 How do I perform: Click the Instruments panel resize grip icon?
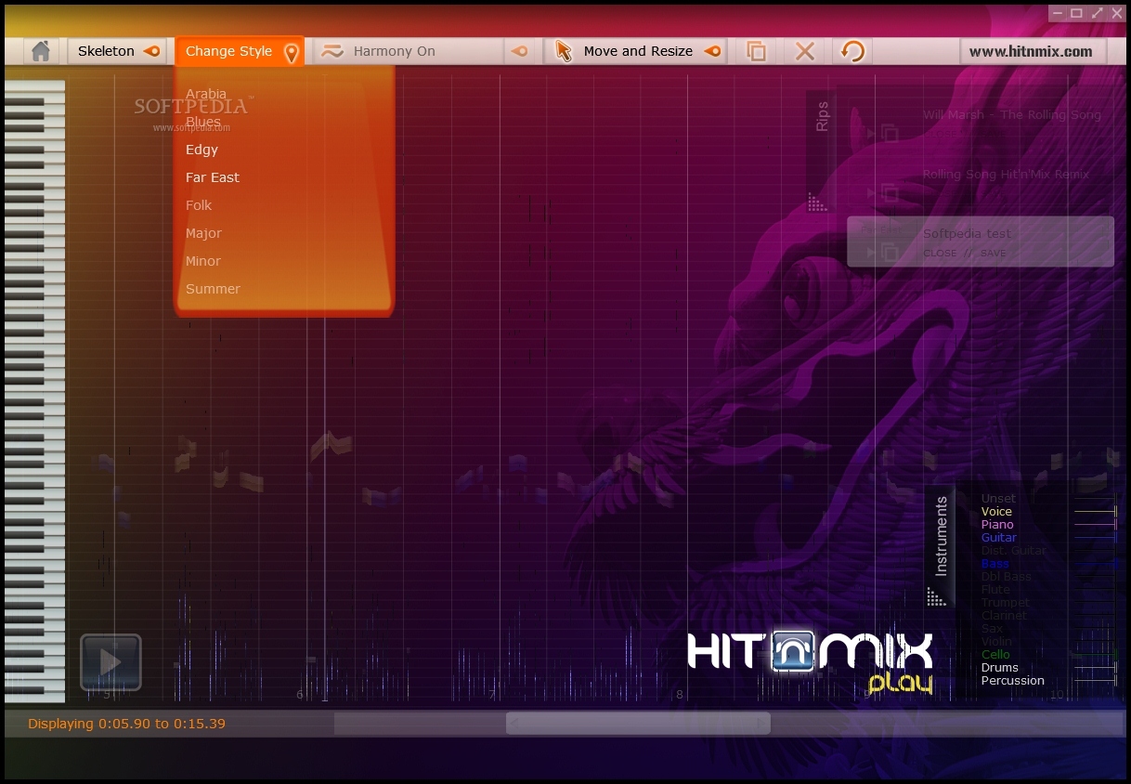[937, 596]
